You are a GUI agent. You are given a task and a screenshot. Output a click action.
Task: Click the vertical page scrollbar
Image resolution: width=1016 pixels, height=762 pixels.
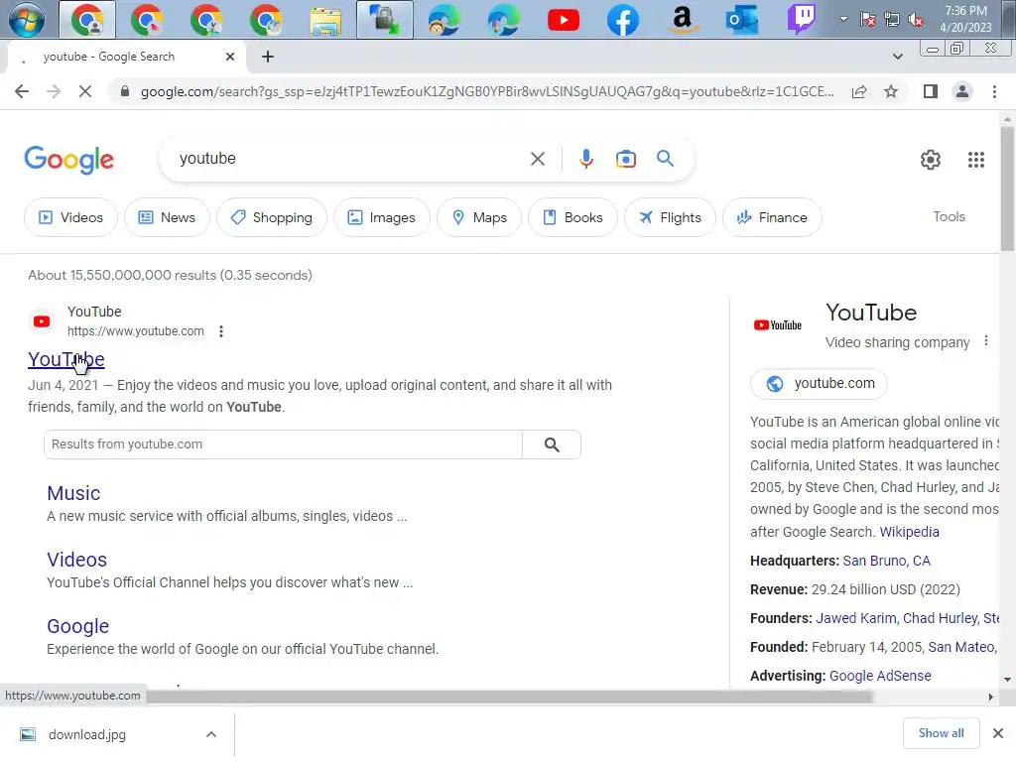(x=1006, y=188)
